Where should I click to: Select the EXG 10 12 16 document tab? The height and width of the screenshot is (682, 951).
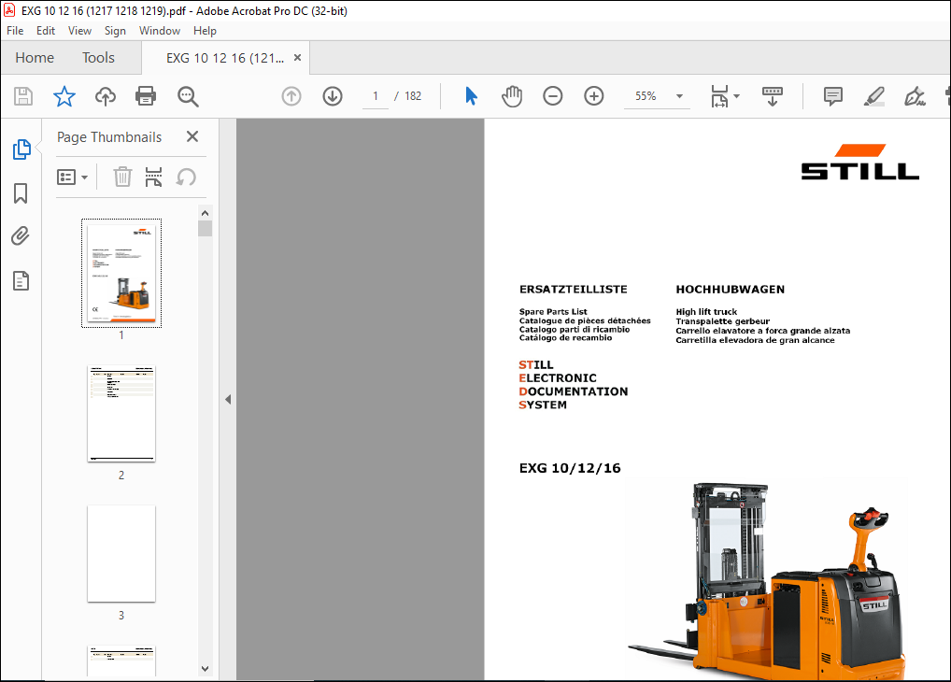point(225,58)
